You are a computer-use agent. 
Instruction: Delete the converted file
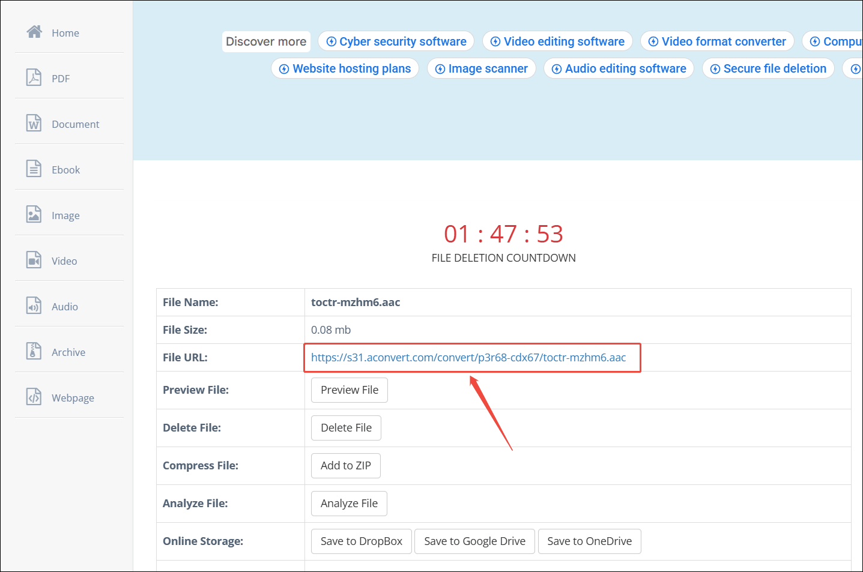point(346,427)
